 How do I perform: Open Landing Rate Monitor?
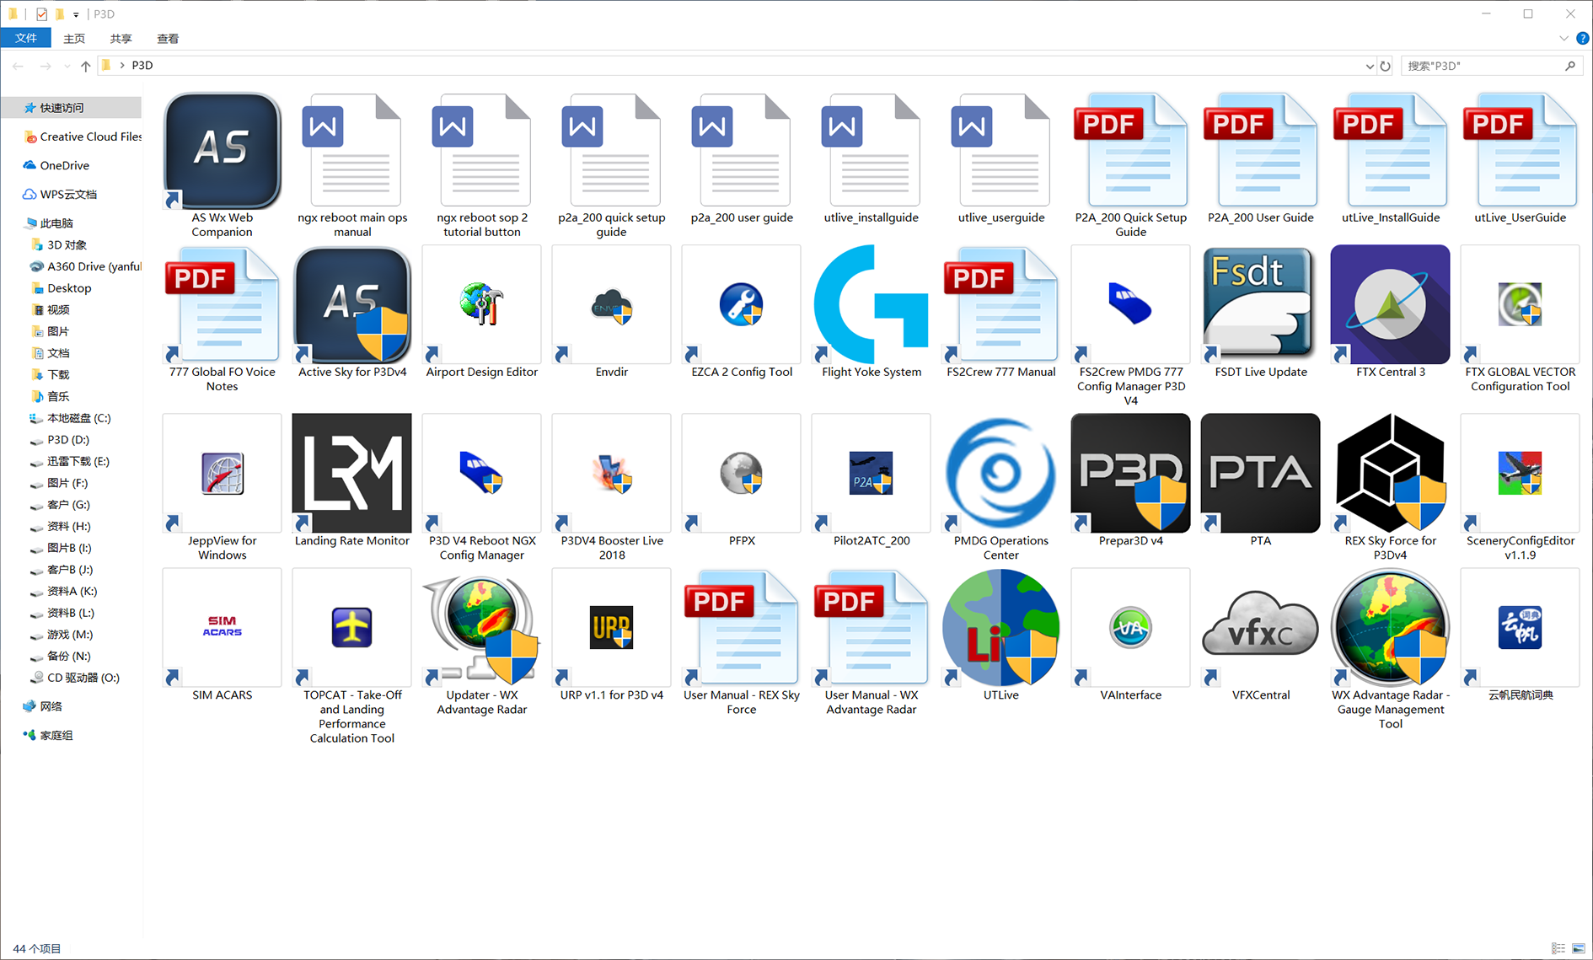[351, 480]
